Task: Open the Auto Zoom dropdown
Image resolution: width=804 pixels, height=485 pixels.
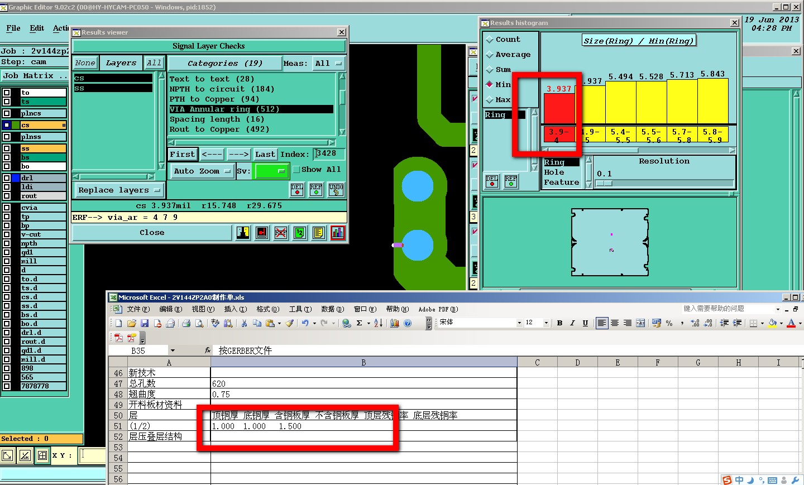Action: (203, 171)
